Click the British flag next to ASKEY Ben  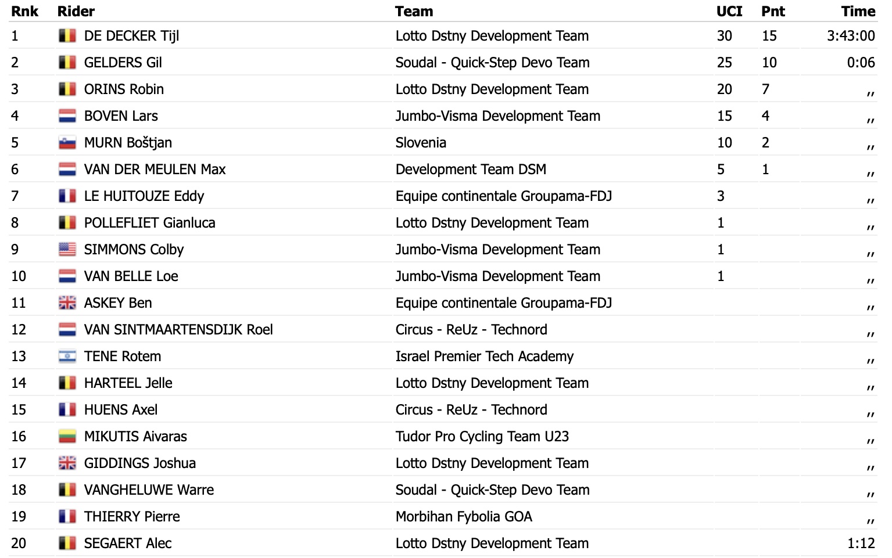(x=67, y=303)
